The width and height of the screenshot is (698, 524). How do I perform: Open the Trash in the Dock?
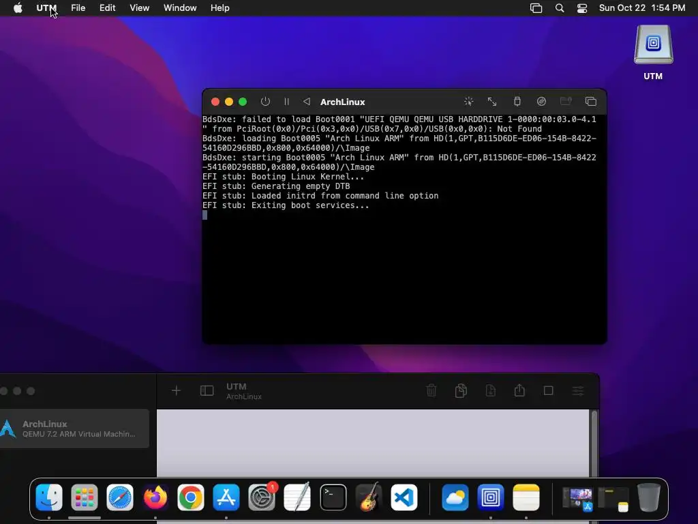(x=649, y=497)
